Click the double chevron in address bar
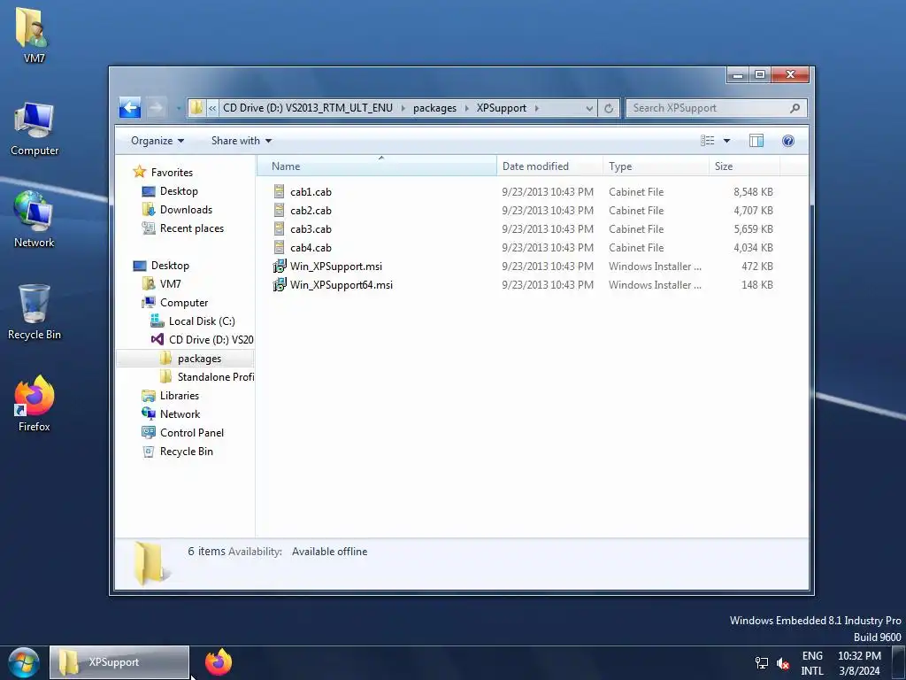 click(x=212, y=108)
